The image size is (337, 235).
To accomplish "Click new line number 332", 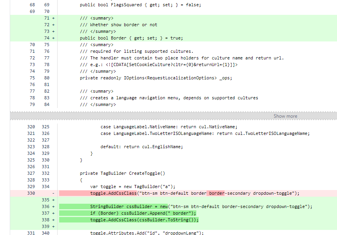I will (x=45, y=173).
